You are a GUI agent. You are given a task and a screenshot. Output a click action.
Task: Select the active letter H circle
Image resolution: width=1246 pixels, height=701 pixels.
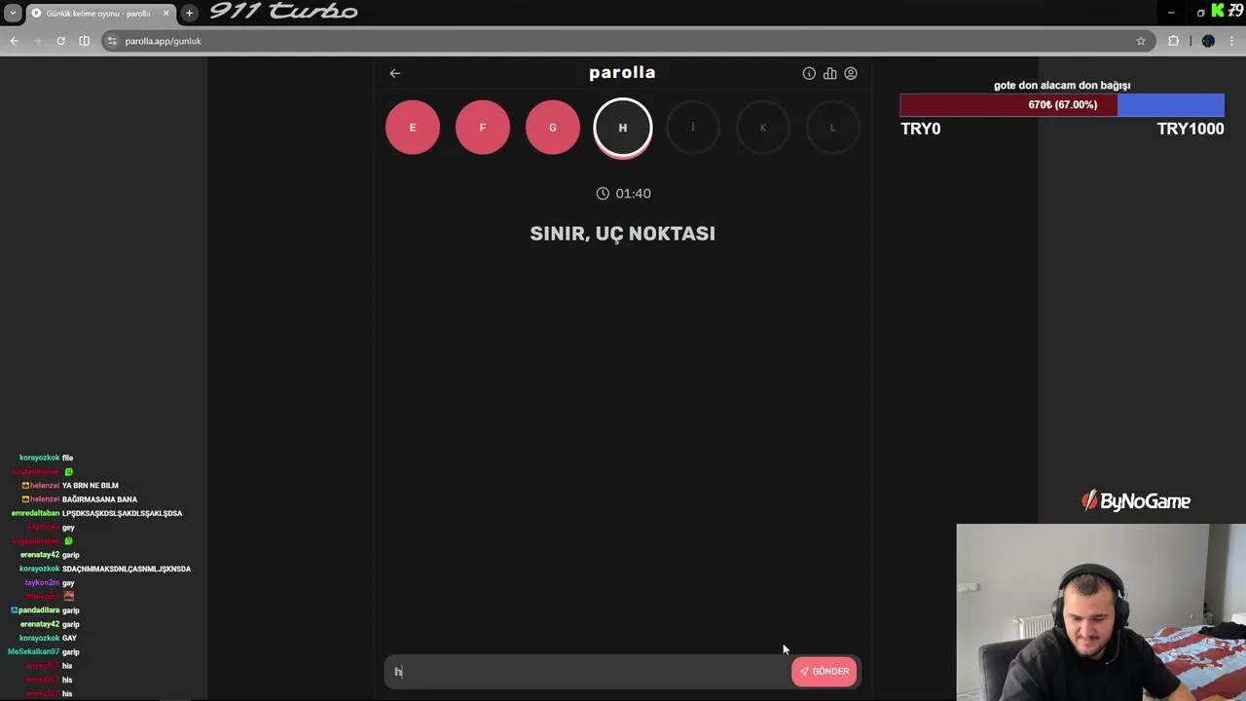[x=623, y=128]
